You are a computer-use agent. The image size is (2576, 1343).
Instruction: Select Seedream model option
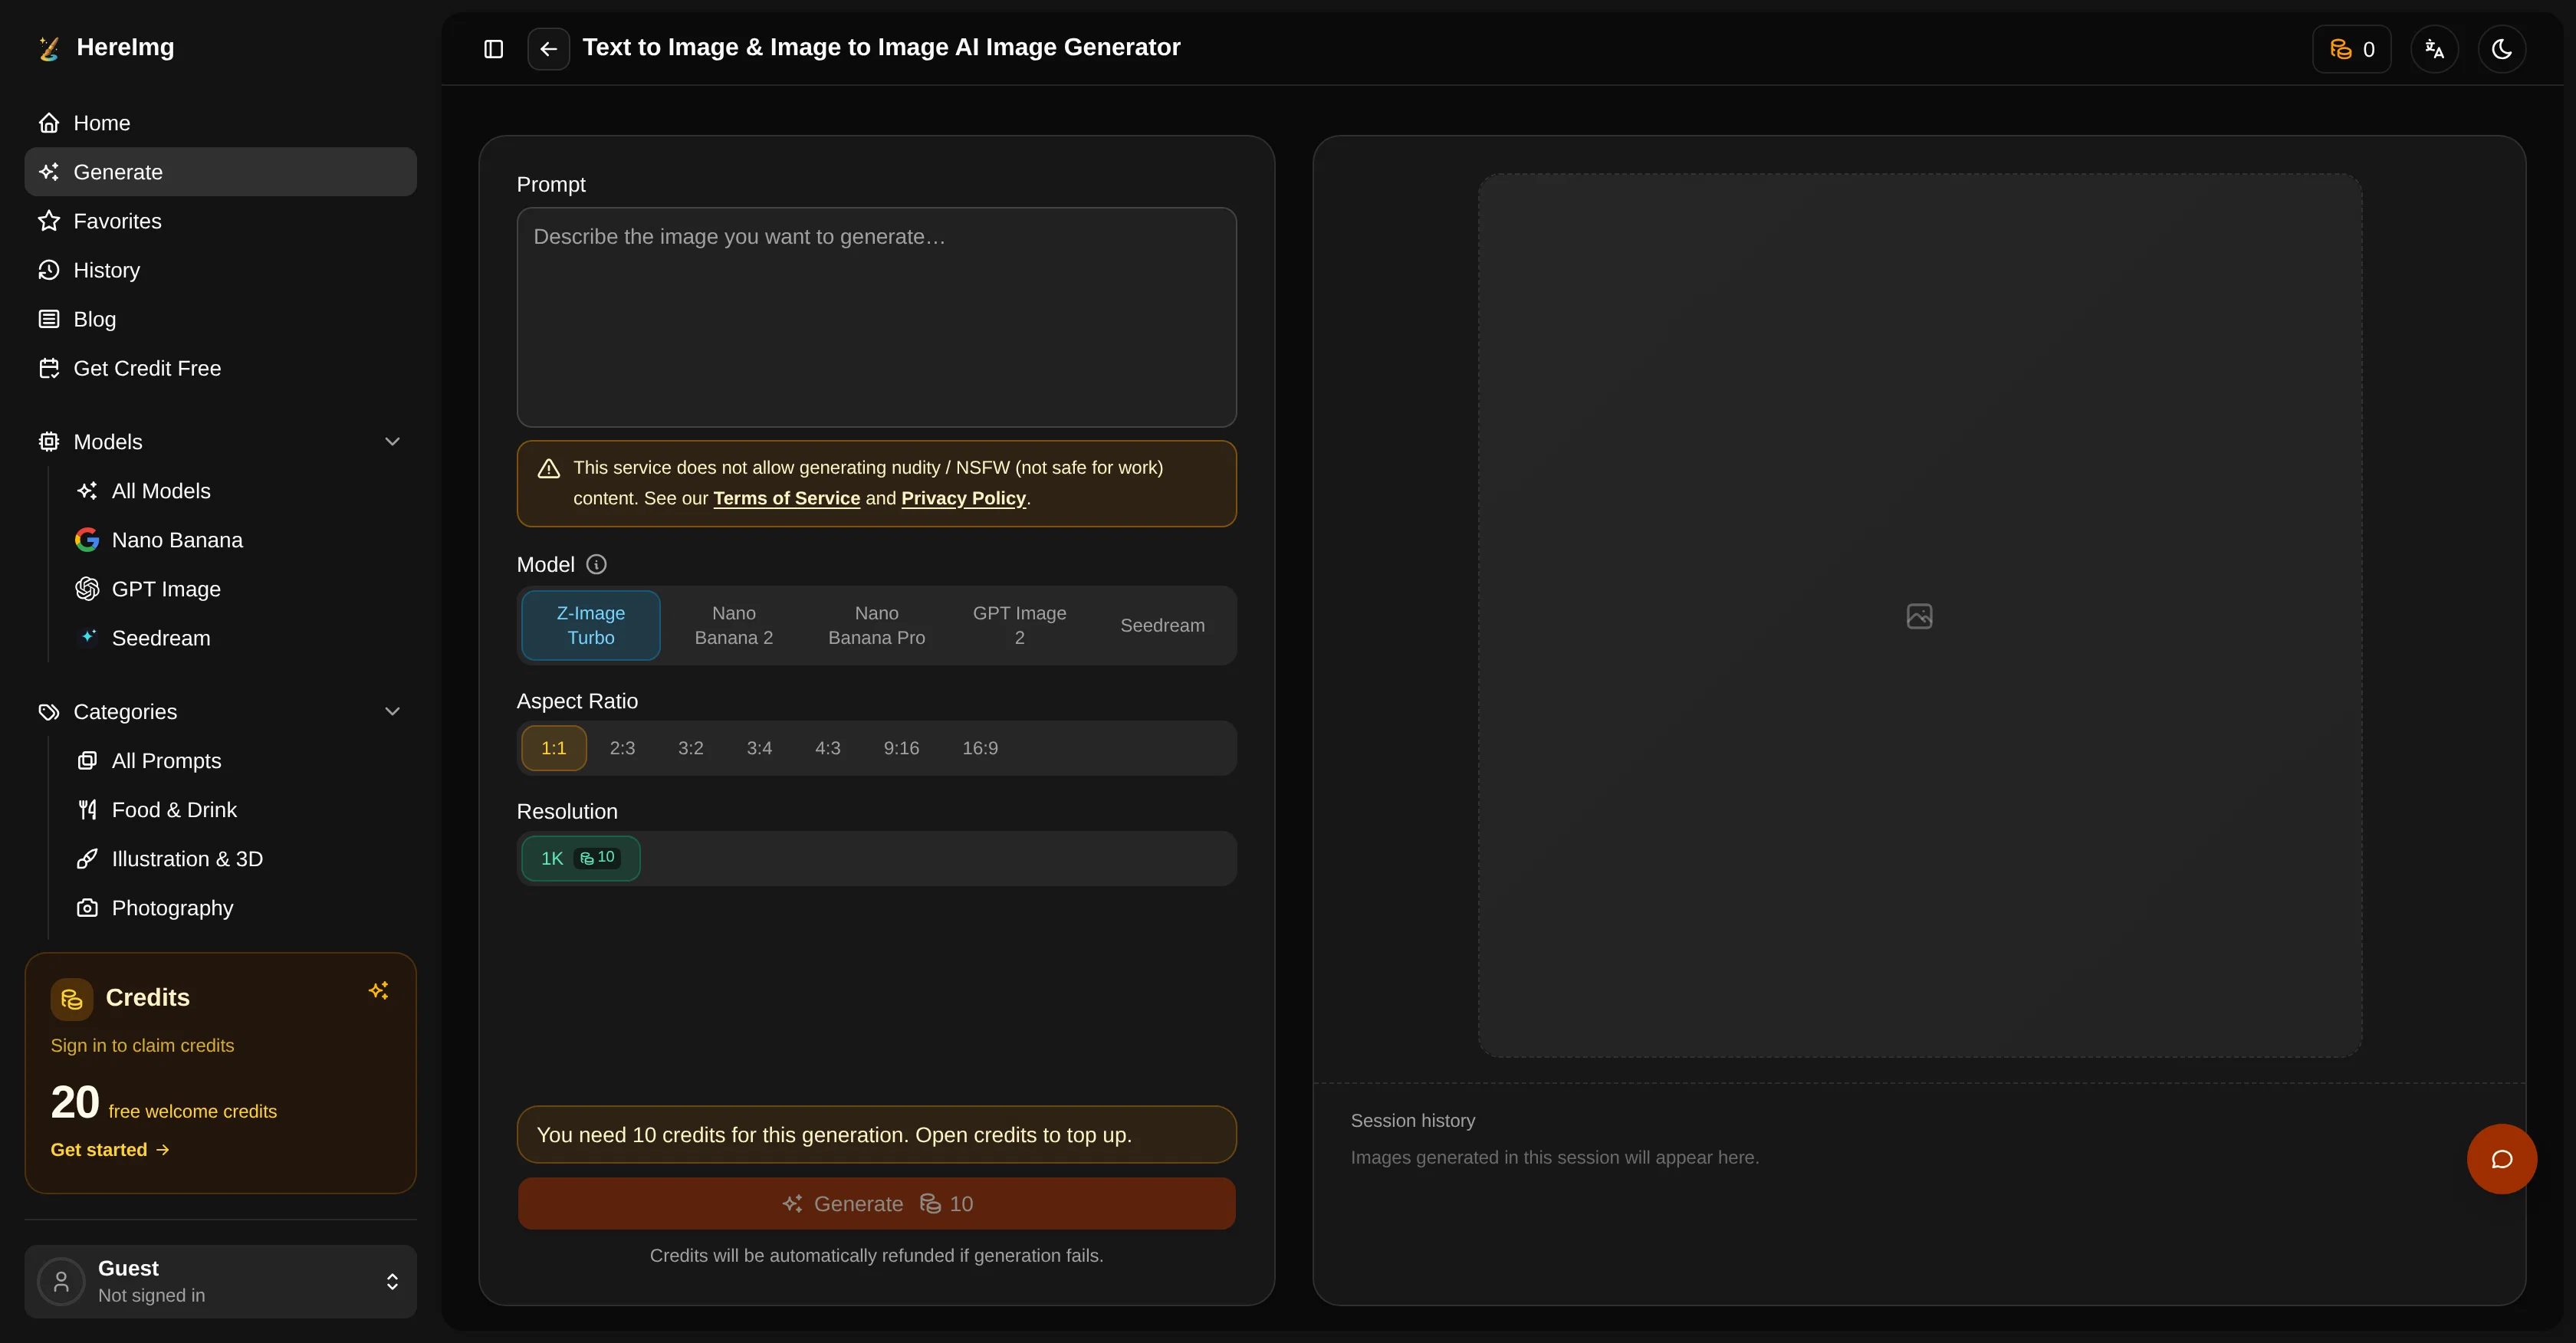click(x=1162, y=625)
